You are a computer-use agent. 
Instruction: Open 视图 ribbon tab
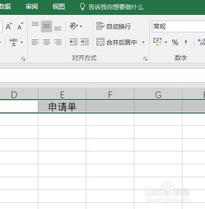58,7
